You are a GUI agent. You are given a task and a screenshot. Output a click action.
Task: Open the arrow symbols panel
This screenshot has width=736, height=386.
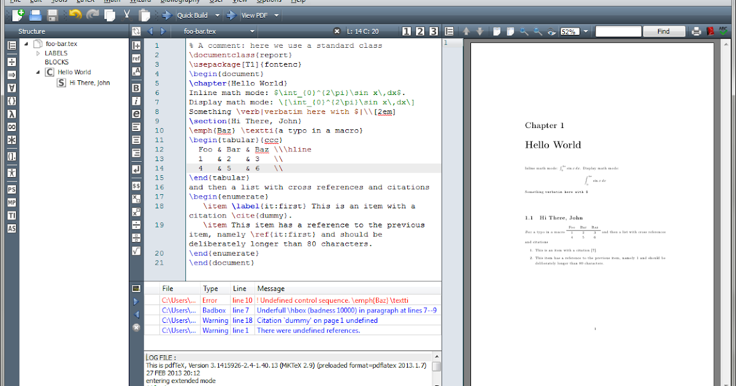pyautogui.click(x=12, y=75)
